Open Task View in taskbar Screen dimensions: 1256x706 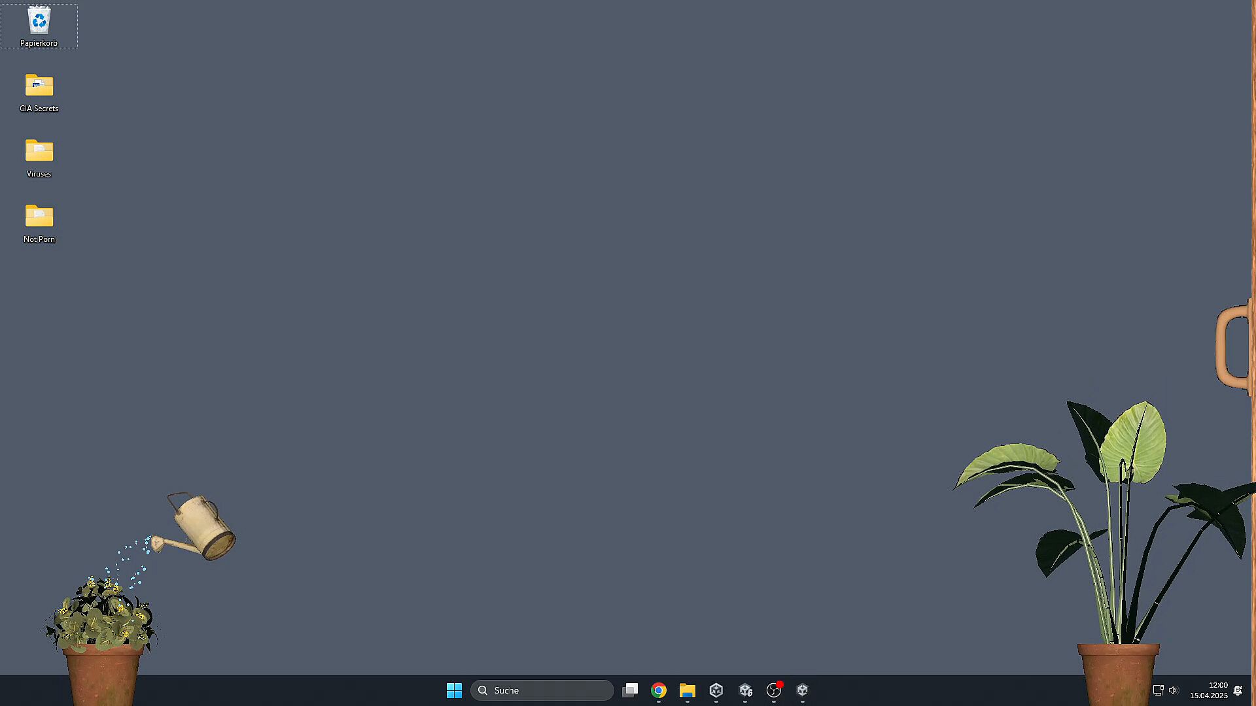pos(630,690)
